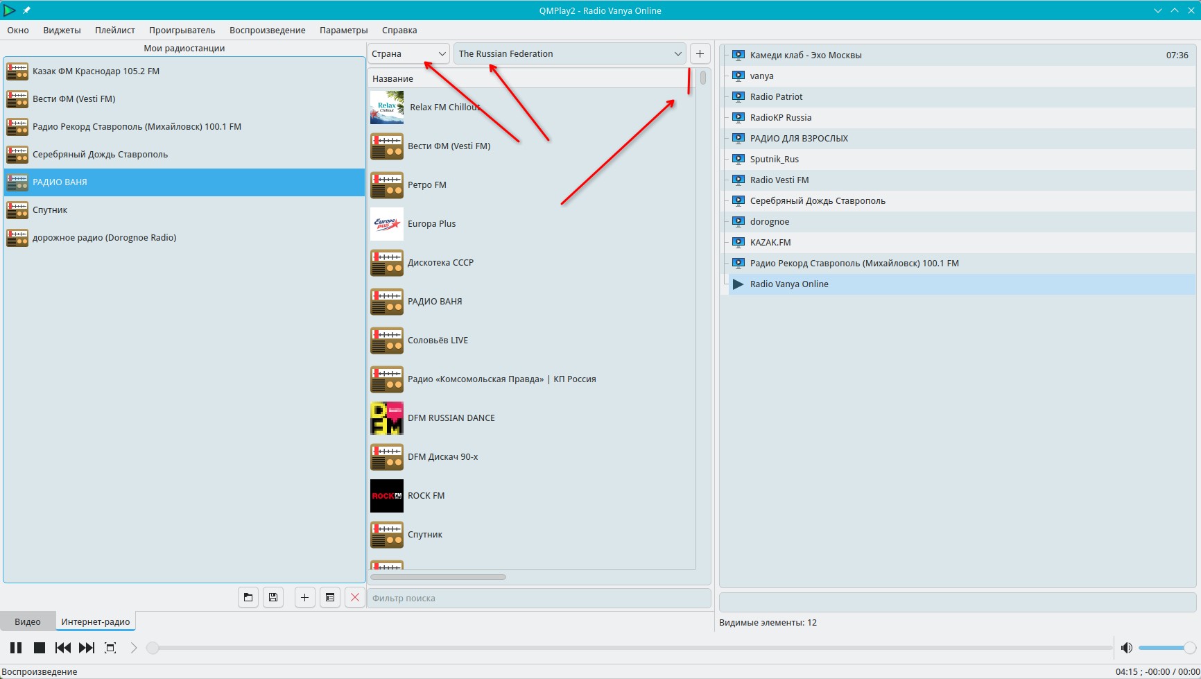Click the next frame arrow button

134,648
